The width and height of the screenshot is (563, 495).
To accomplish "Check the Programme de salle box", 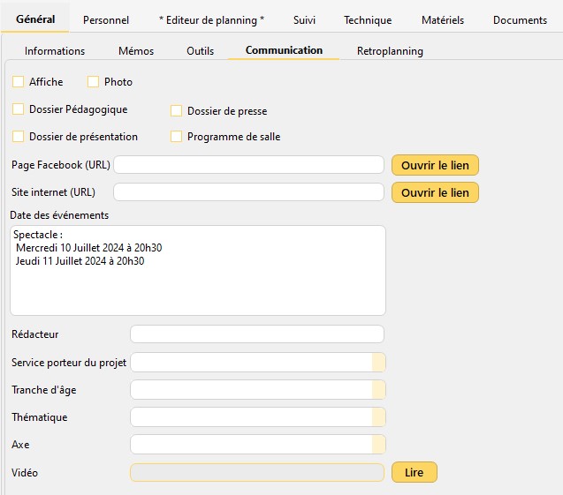I will 177,137.
